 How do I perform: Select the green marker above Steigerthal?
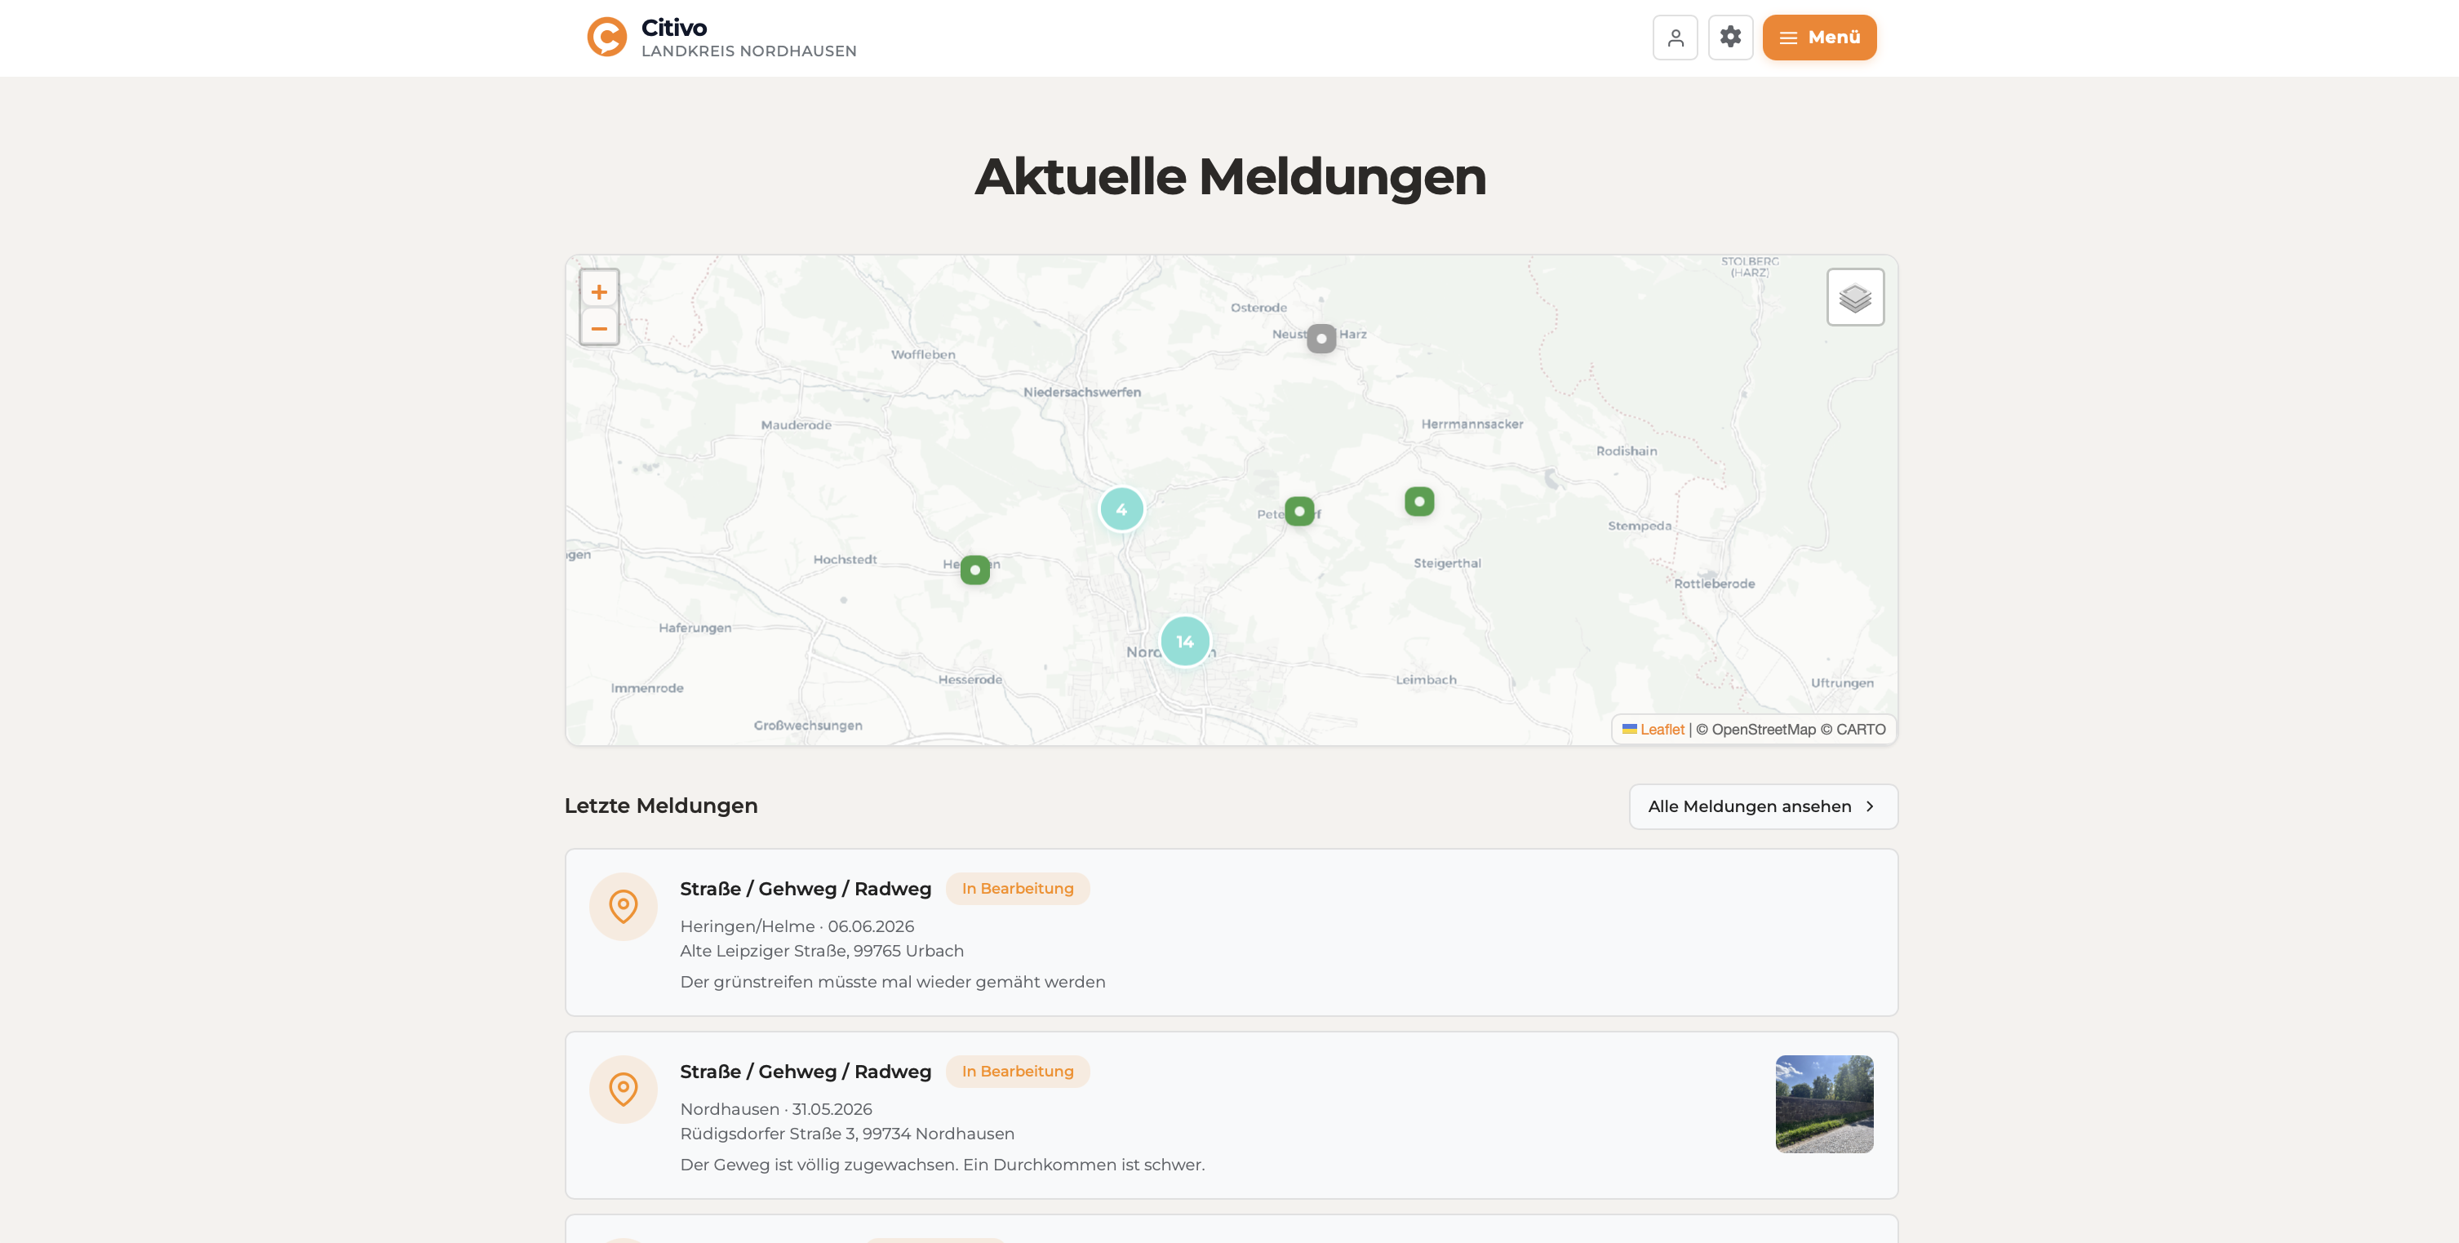click(1419, 502)
